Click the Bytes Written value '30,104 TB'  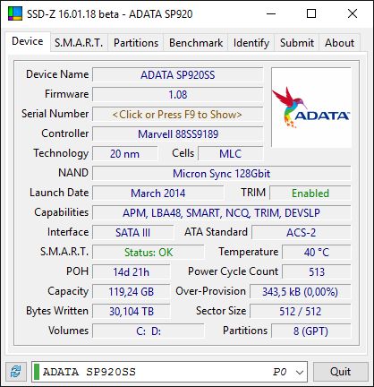[x=131, y=312]
